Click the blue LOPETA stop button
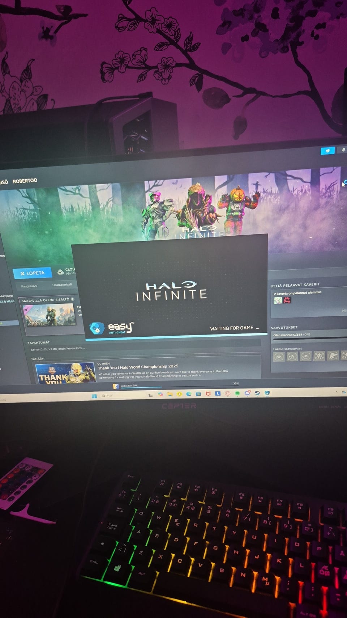 click(x=32, y=273)
